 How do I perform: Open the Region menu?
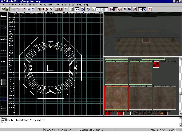pos(57,5)
